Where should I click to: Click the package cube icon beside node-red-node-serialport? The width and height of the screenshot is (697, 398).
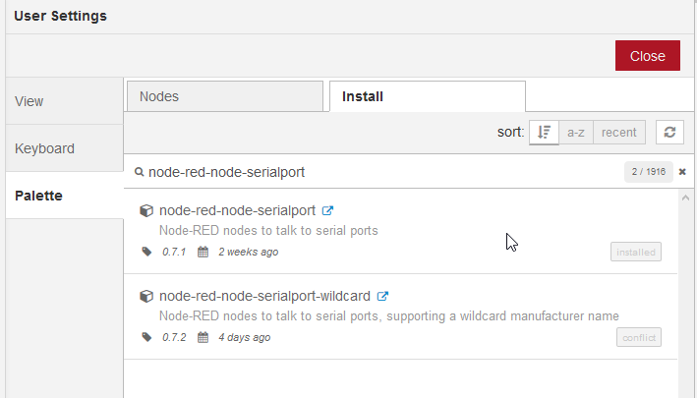tap(146, 210)
